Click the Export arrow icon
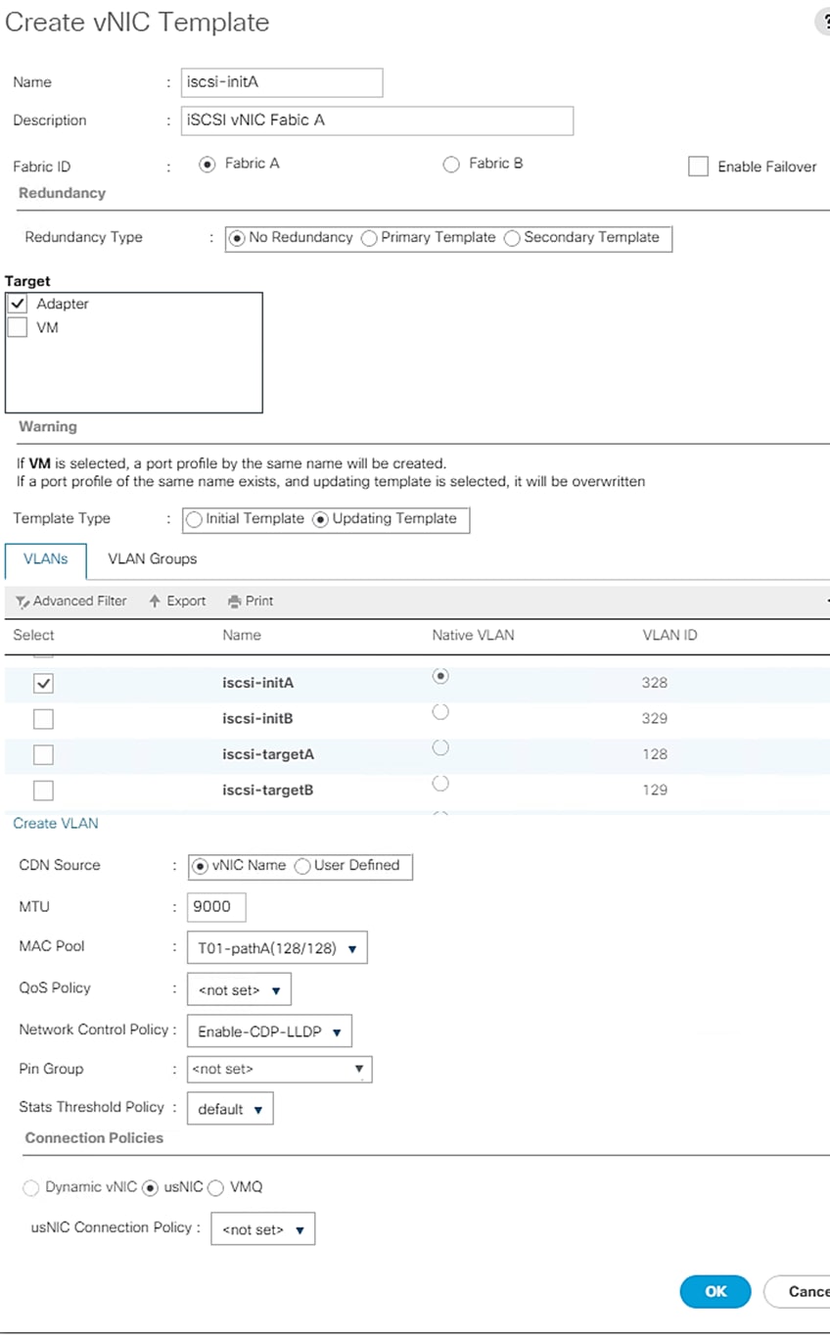Image resolution: width=830 pixels, height=1343 pixels. click(155, 601)
